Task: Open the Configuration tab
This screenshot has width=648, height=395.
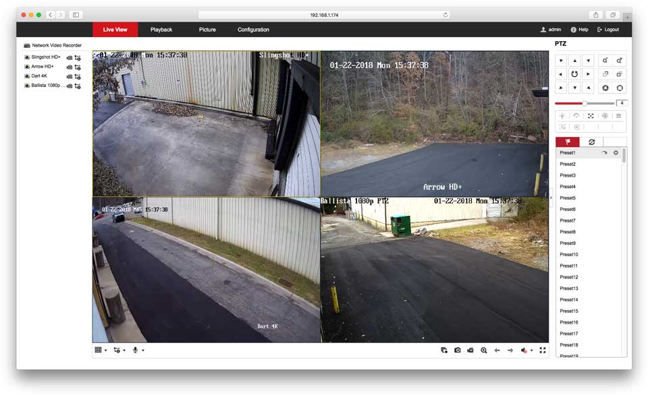Action: click(253, 30)
